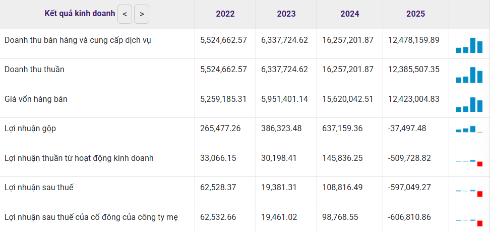The height and width of the screenshot is (233, 490).
Task: Click the value 30,198.41
Action: [279, 158]
